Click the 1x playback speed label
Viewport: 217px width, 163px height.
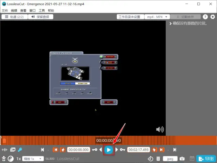18,159
